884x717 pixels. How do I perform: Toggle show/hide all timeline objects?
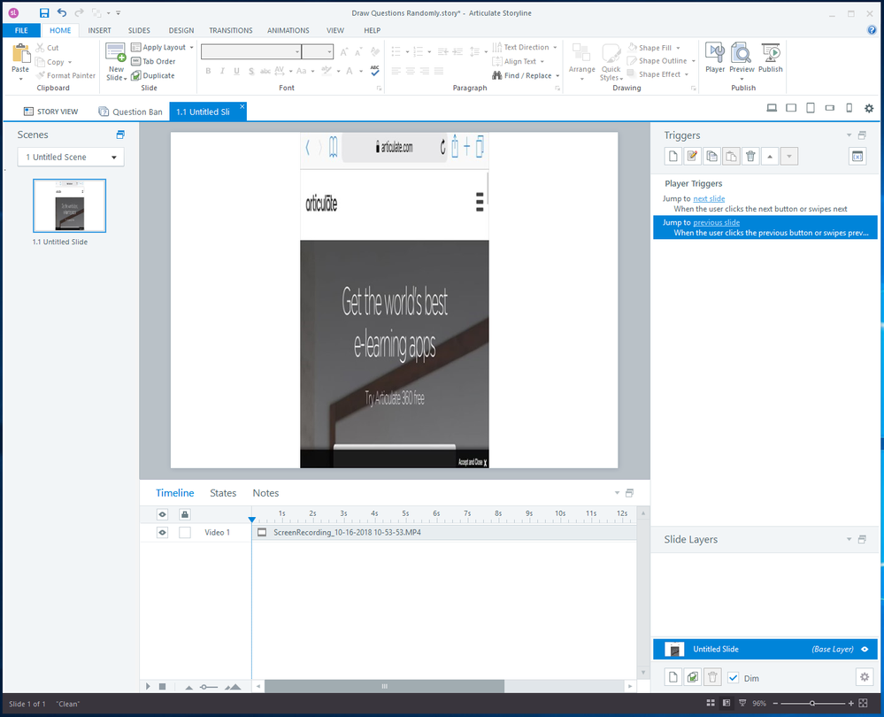pos(162,514)
